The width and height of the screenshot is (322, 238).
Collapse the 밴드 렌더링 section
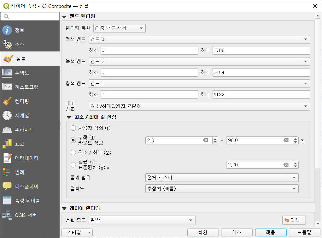tap(64, 17)
